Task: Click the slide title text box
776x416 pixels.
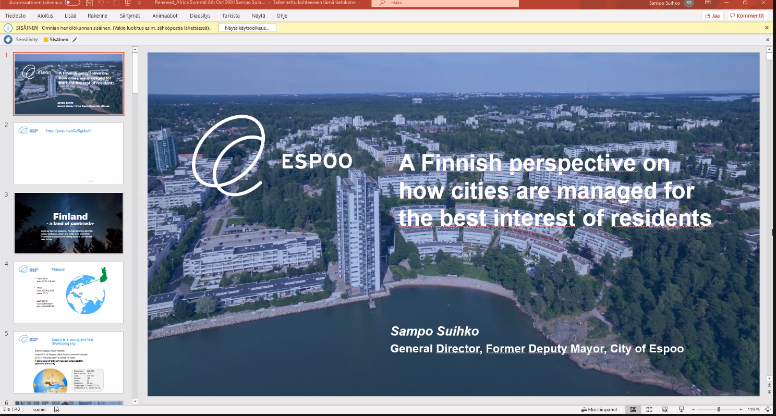Action: 555,191
